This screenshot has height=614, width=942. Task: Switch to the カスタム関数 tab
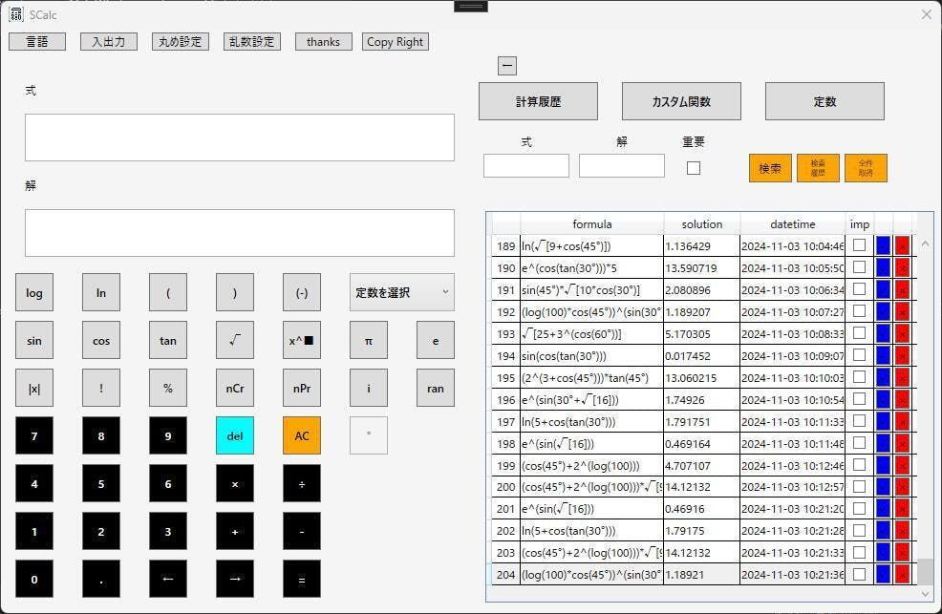coord(681,101)
